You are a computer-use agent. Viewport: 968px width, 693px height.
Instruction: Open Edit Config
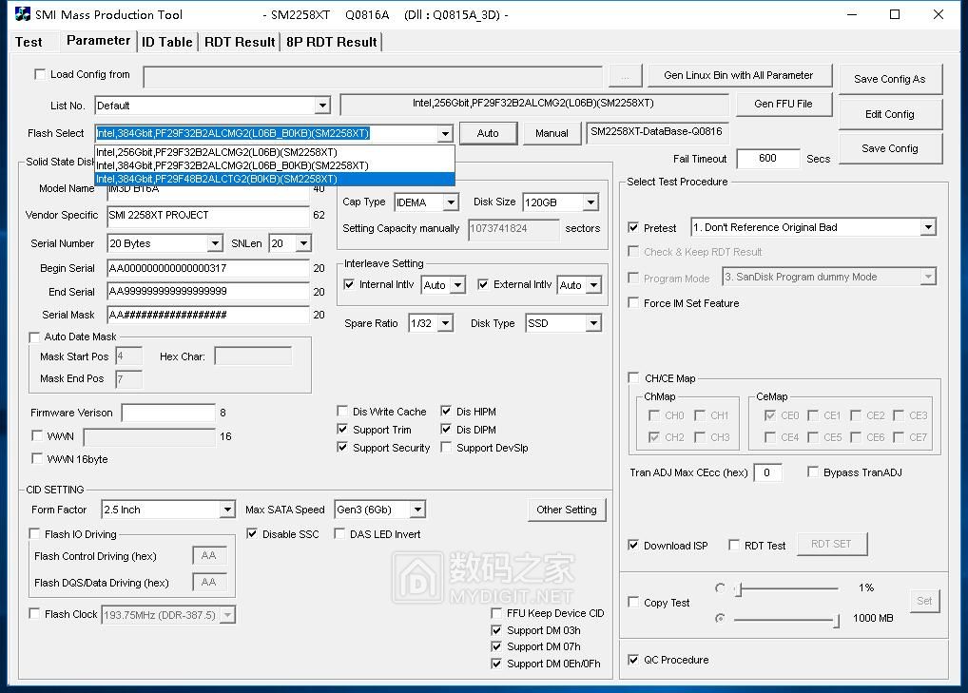[x=890, y=114]
